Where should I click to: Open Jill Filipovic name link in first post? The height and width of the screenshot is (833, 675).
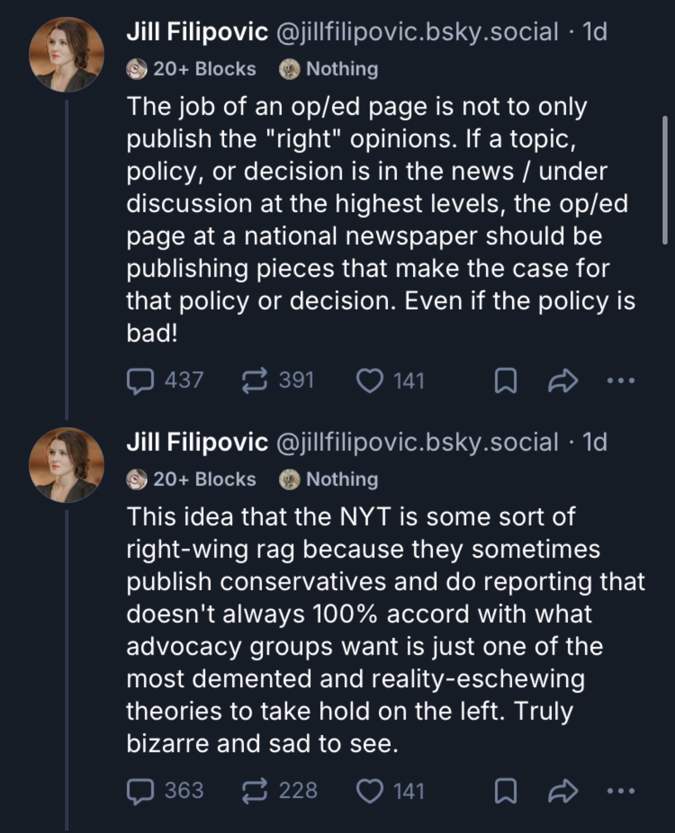tap(197, 32)
